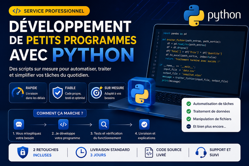Click the speedometer icon beside Rapide
This screenshot has height=166, width=249.
[x=18, y=93]
